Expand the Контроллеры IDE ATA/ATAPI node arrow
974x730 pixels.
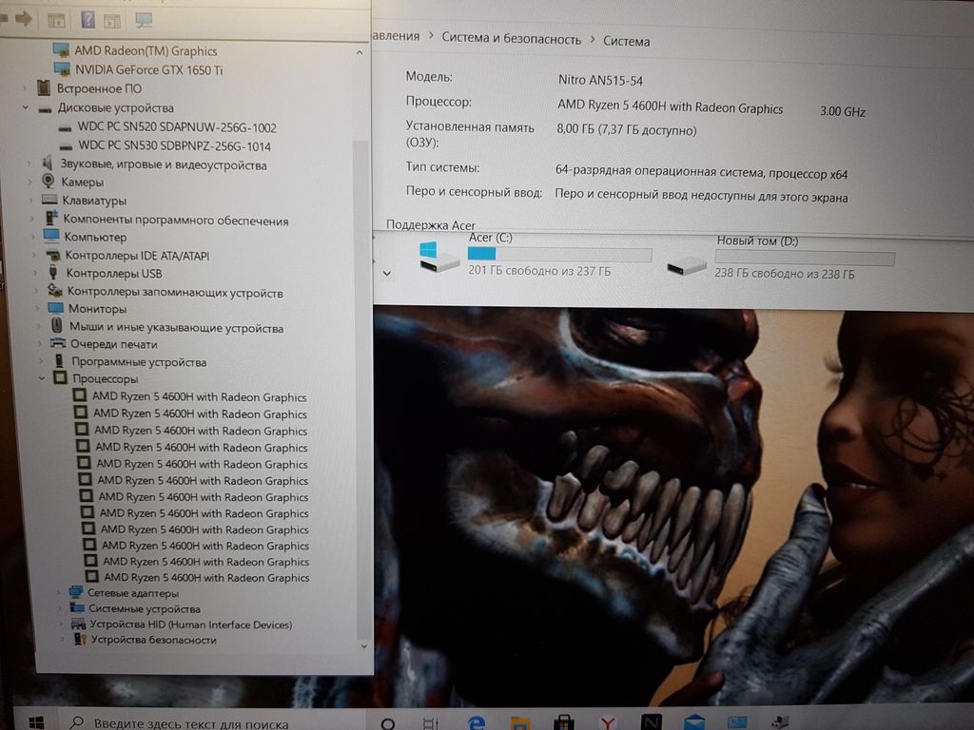34,255
